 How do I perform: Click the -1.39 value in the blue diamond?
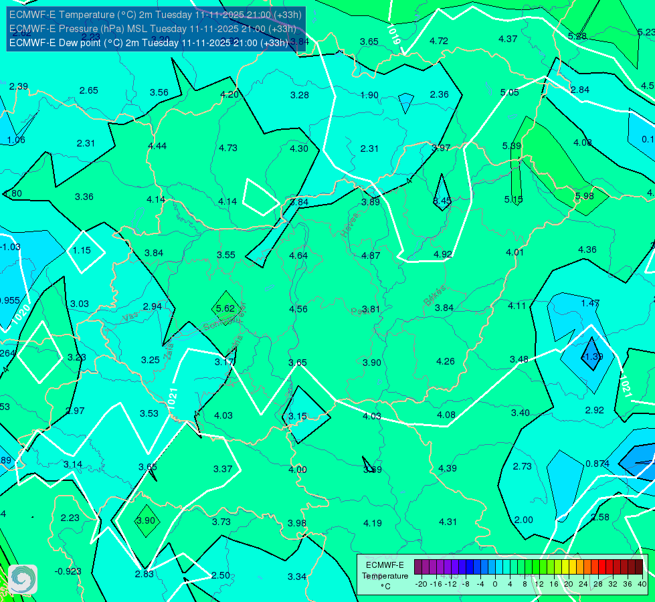tap(592, 357)
